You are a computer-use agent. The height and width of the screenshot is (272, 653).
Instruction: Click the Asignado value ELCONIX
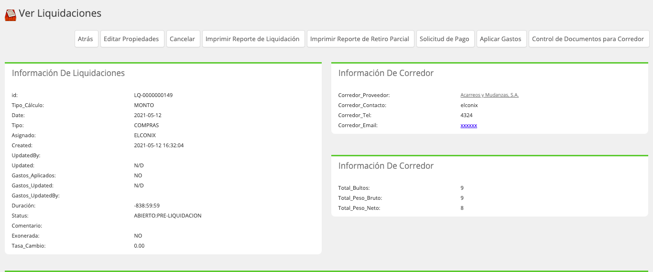click(145, 135)
